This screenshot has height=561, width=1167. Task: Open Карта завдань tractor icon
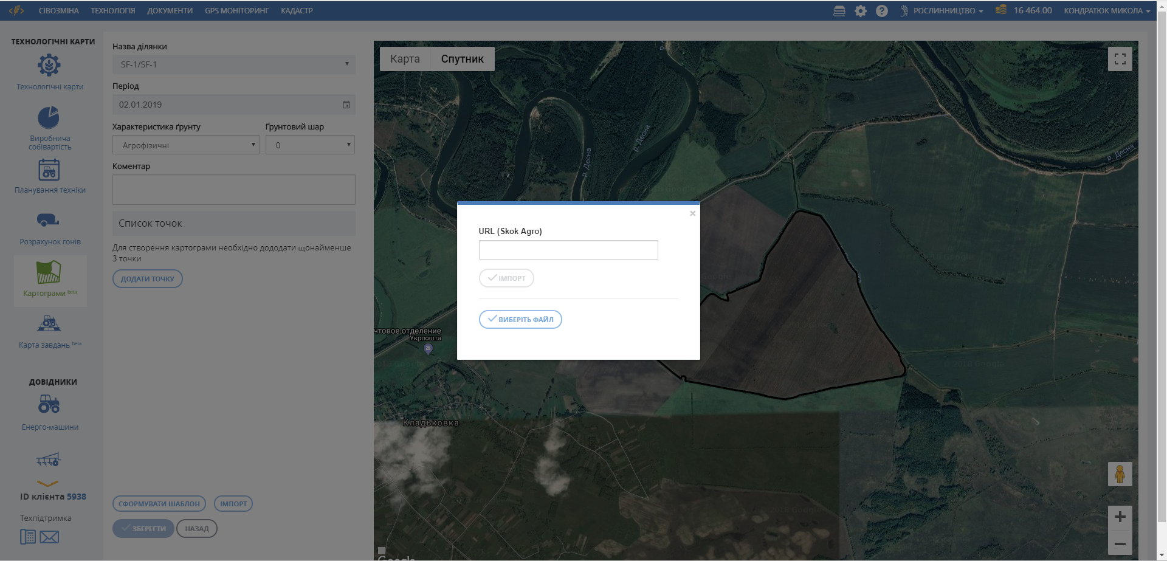(49, 323)
